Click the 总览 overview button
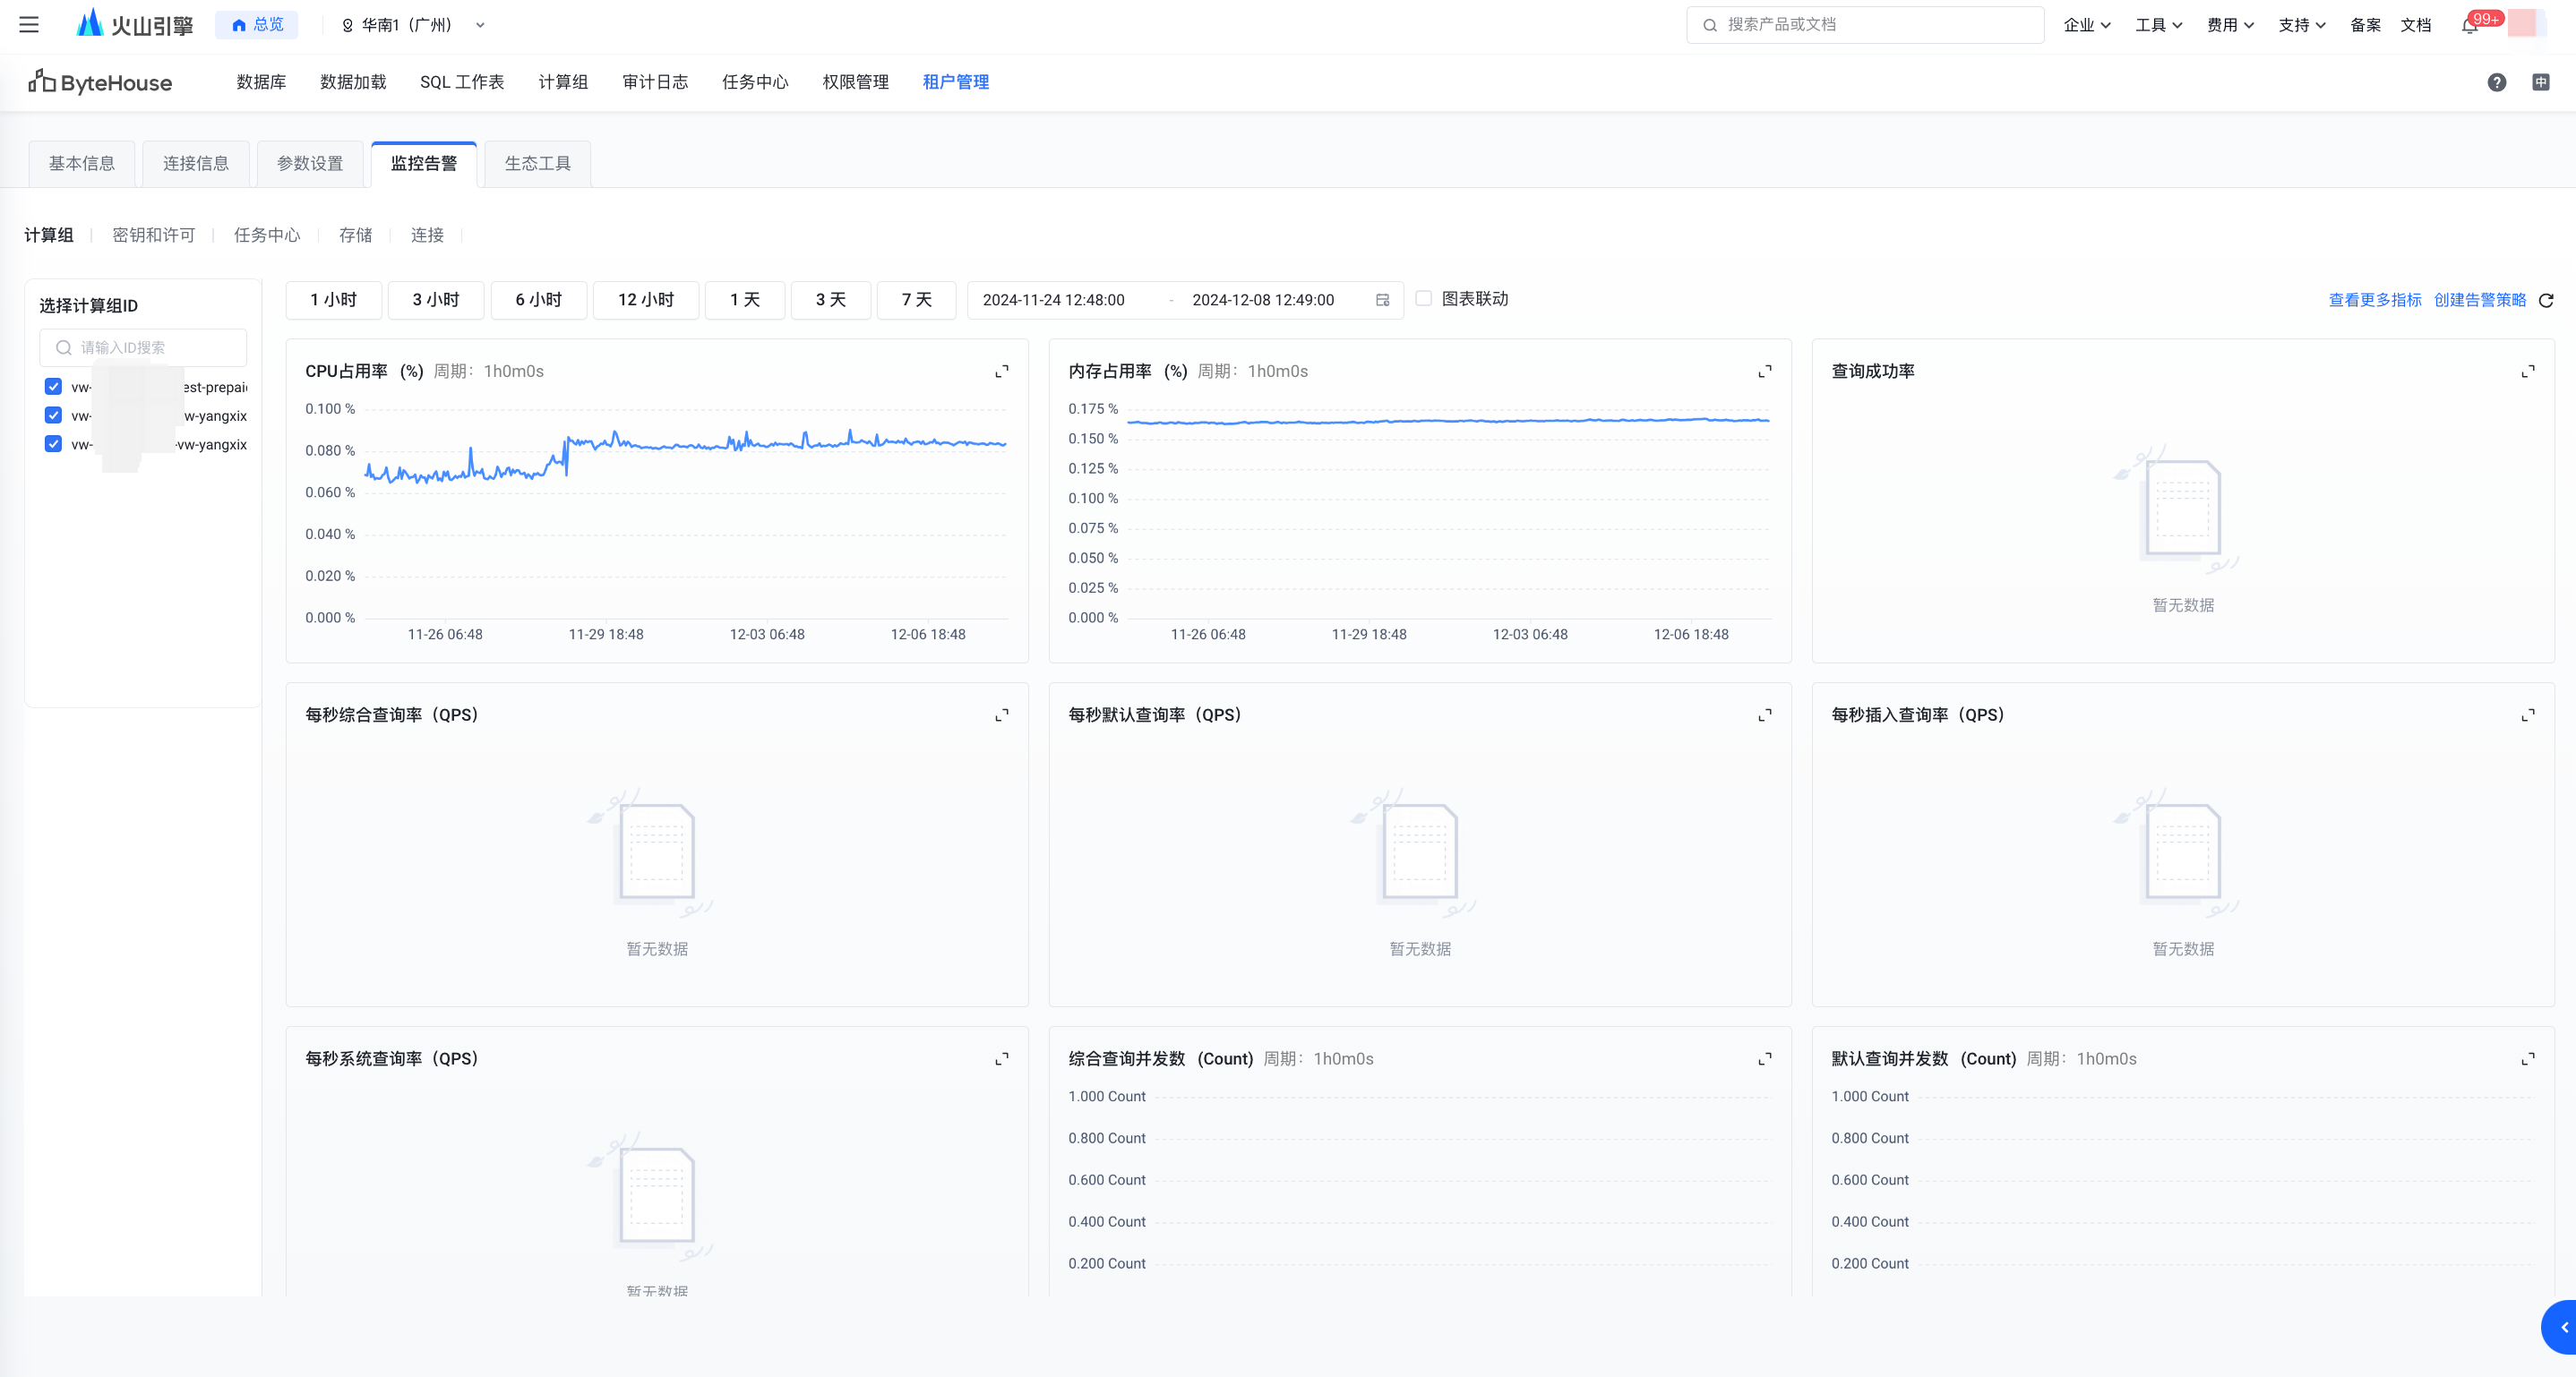The width and height of the screenshot is (2576, 1377). [x=257, y=25]
